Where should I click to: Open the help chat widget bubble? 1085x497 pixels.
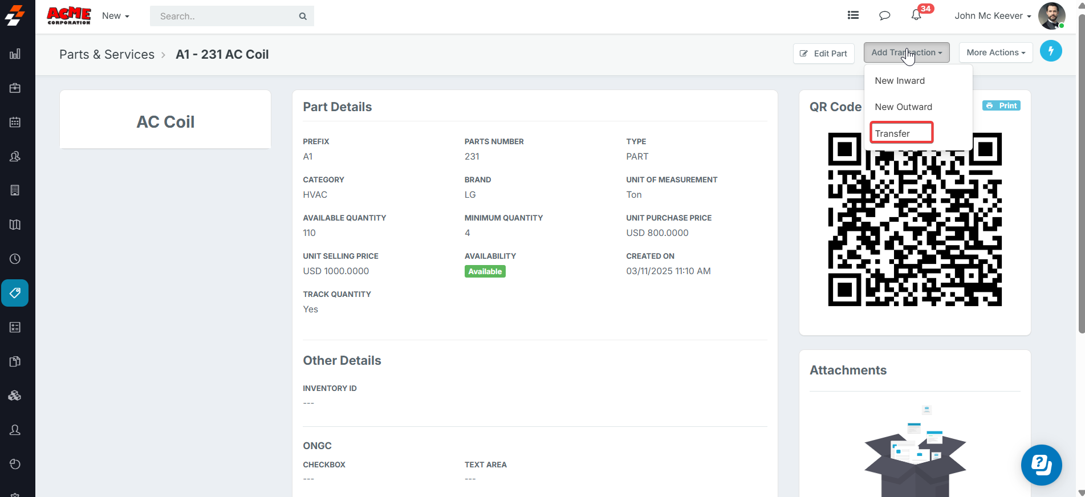click(1041, 465)
